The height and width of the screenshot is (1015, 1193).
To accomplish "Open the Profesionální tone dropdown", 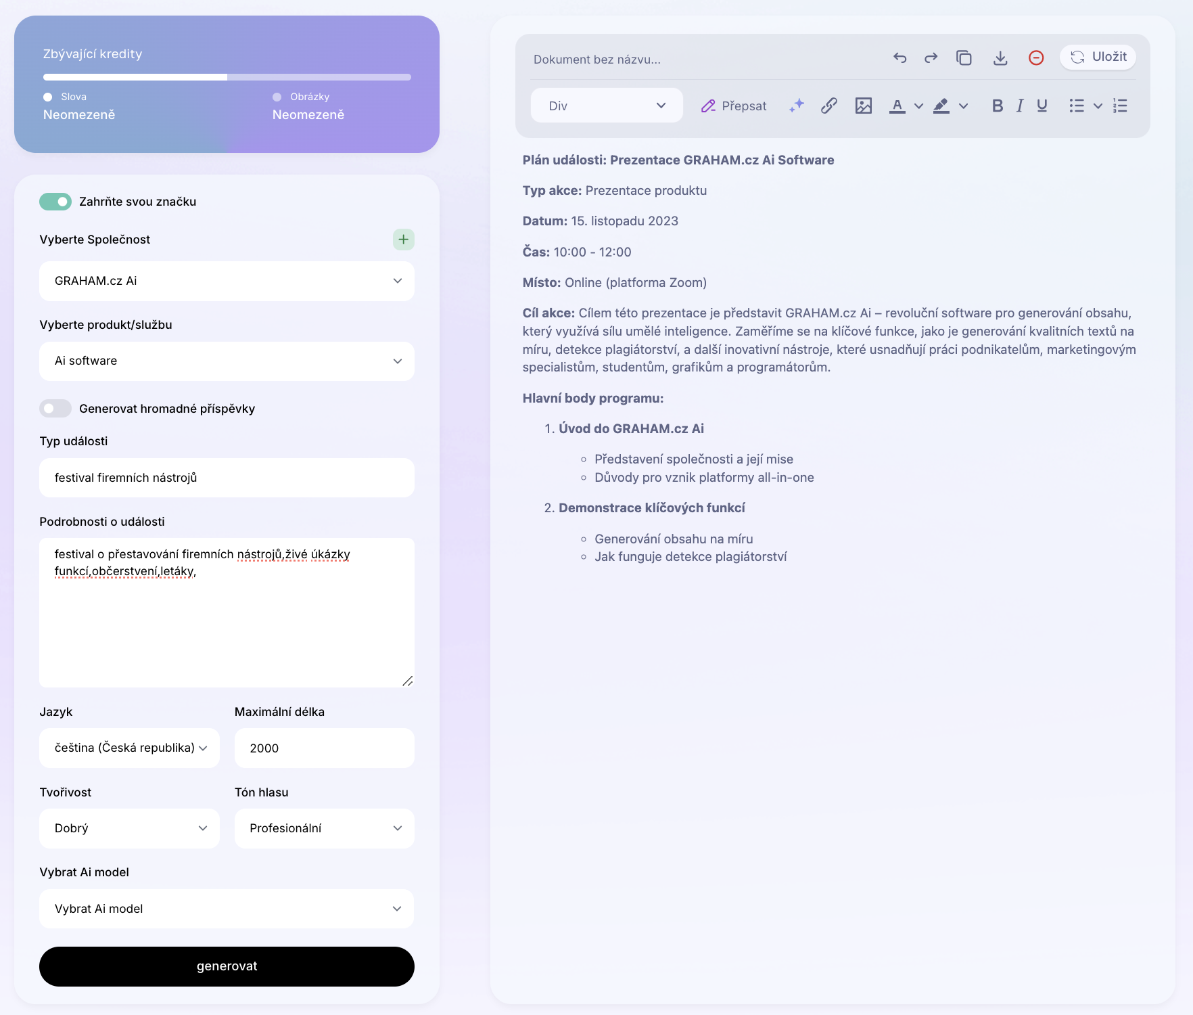I will pyautogui.click(x=325, y=828).
